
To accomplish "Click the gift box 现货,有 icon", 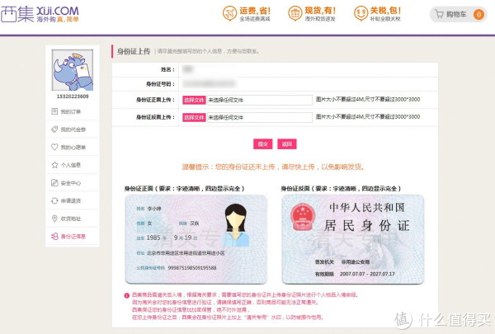I will click(x=295, y=13).
